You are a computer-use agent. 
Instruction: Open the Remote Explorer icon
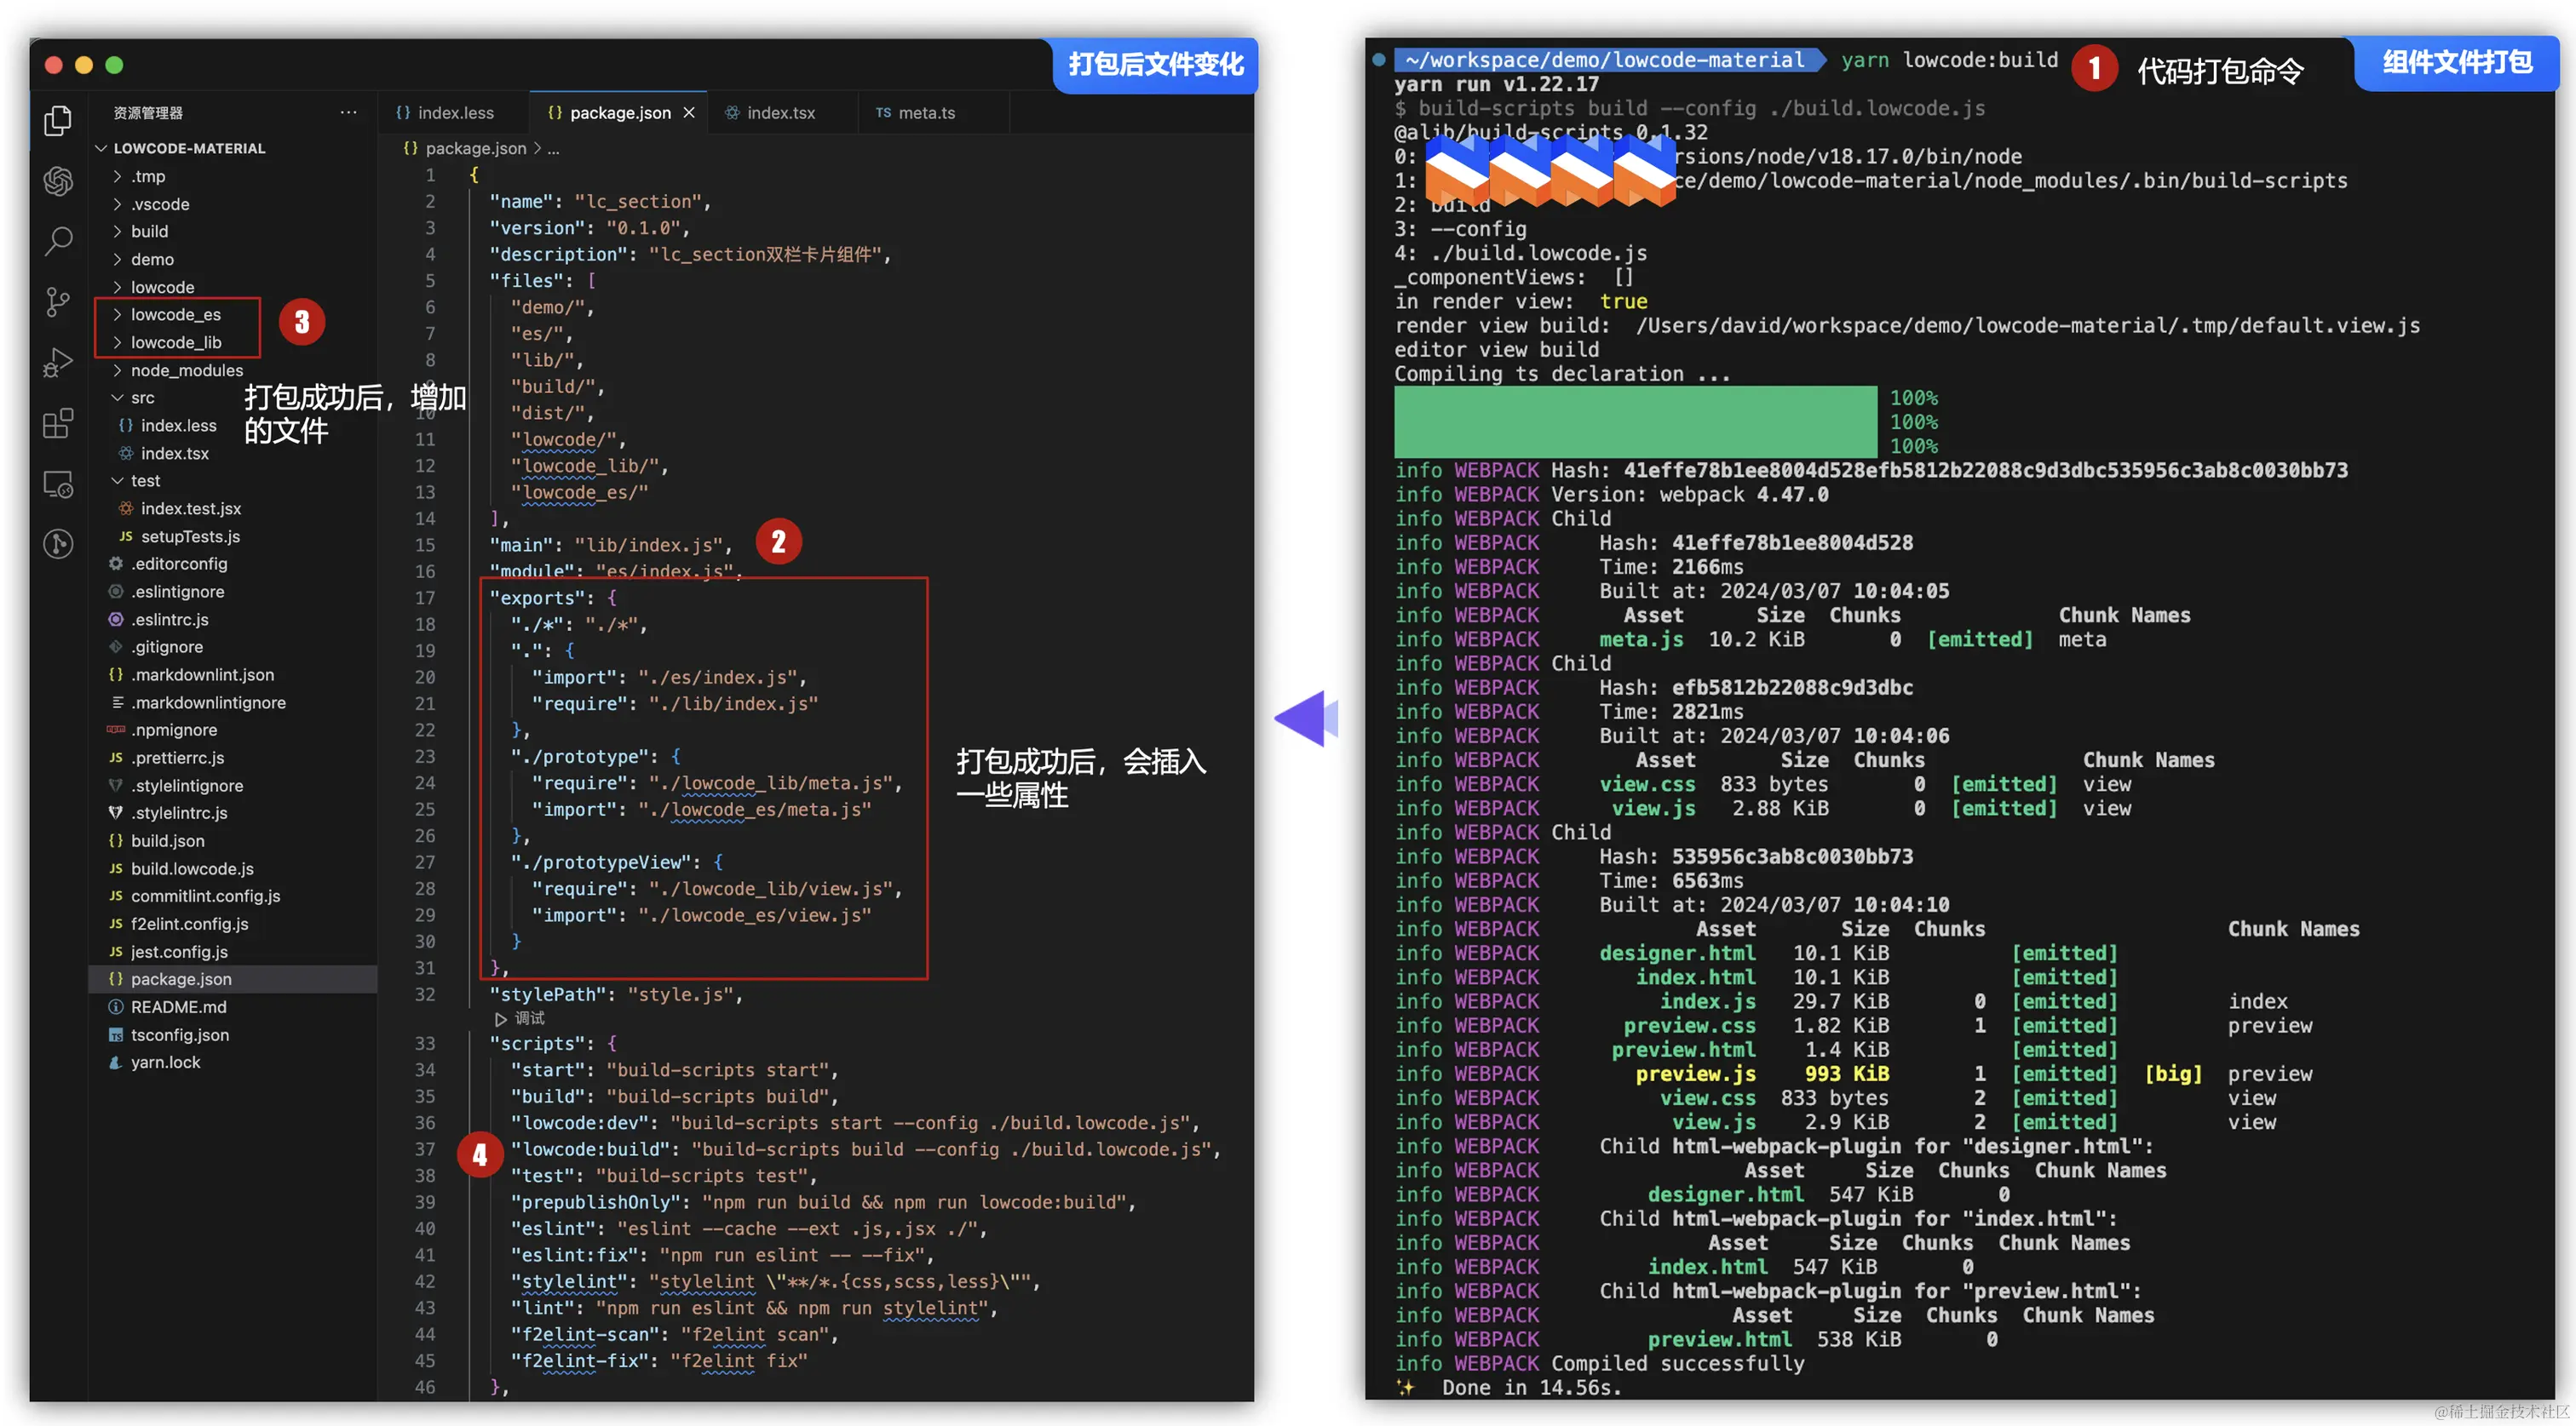[57, 483]
